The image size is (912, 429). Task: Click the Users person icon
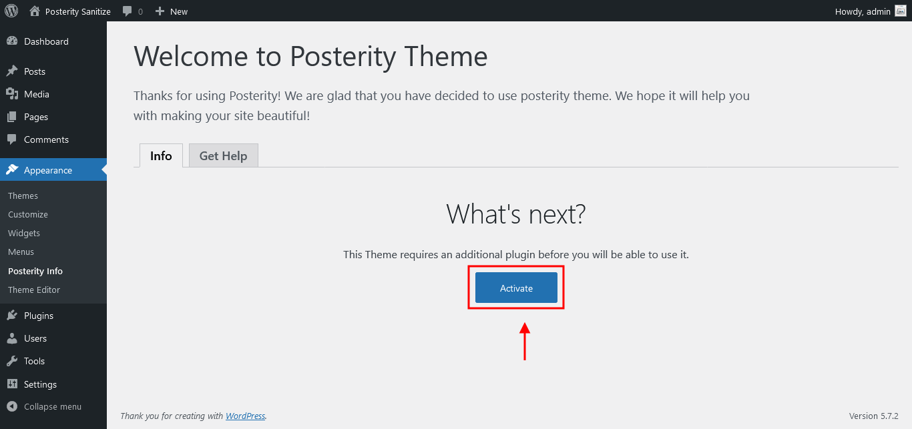point(12,338)
